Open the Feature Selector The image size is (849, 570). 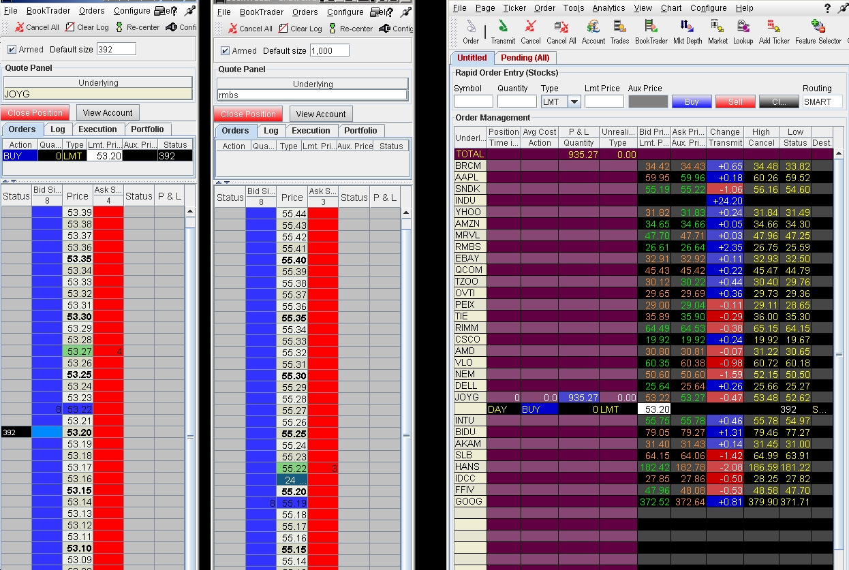tap(818, 31)
